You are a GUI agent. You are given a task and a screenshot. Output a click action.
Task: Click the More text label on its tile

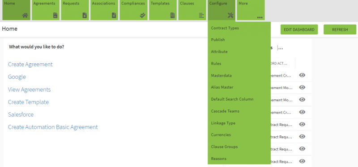point(243,4)
